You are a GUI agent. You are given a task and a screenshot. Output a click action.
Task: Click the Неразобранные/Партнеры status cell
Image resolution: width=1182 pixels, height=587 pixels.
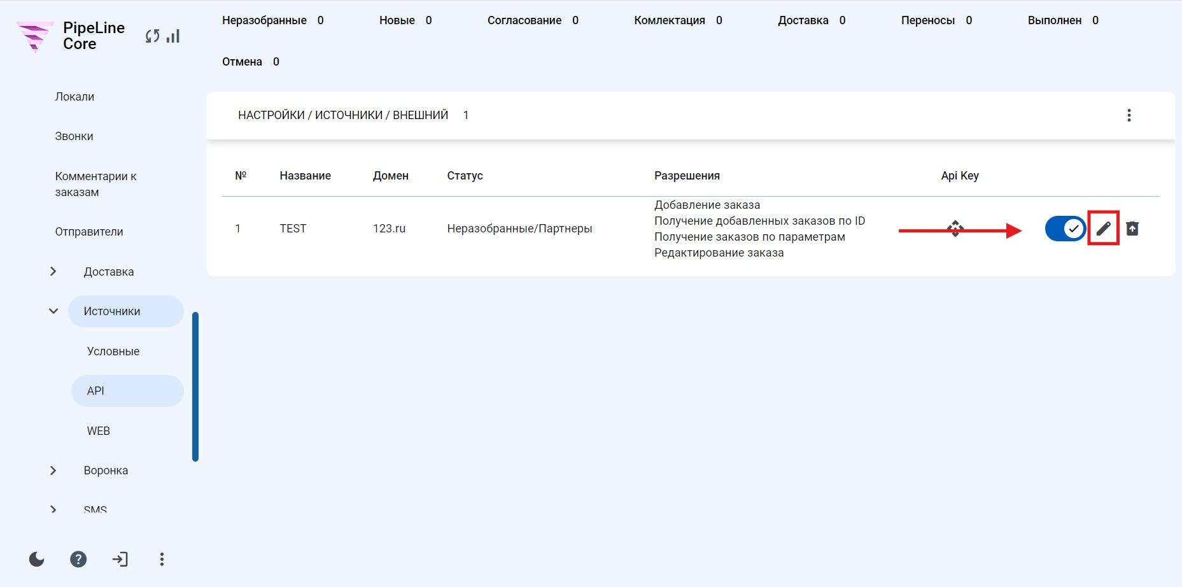[x=519, y=229]
